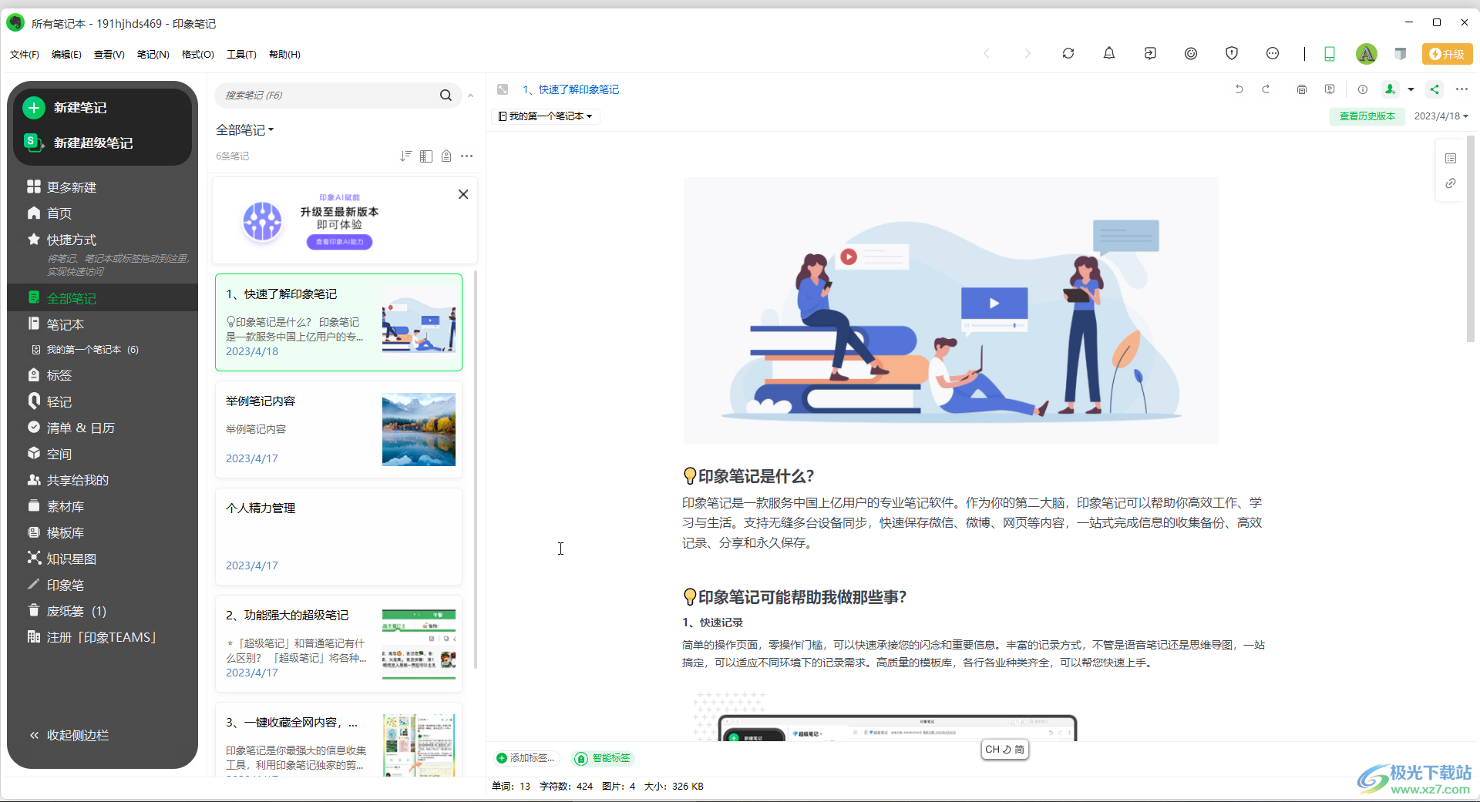Click the tag filter icon in note list
1480x802 pixels.
[446, 156]
